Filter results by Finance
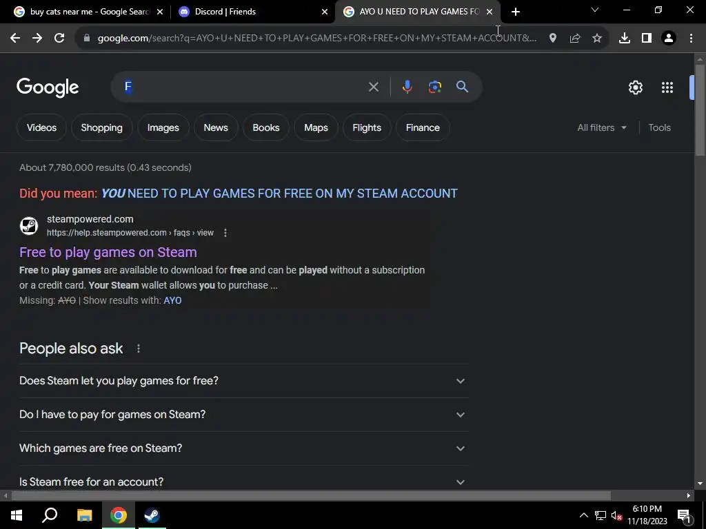The height and width of the screenshot is (529, 706). (x=423, y=127)
